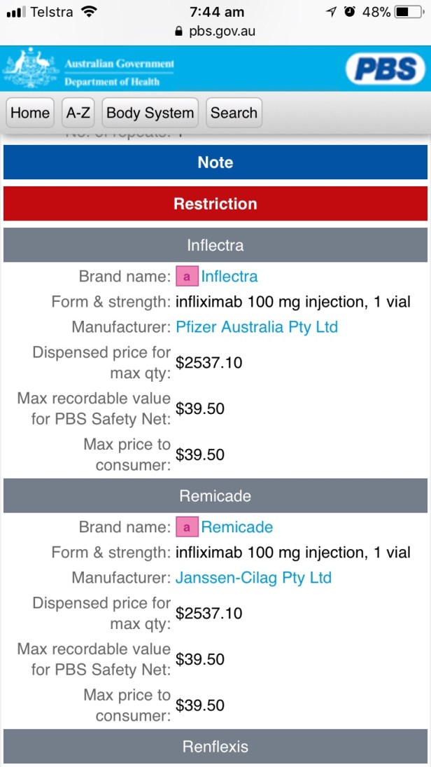Go to the Search page
The image size is (431, 767).
click(x=234, y=113)
